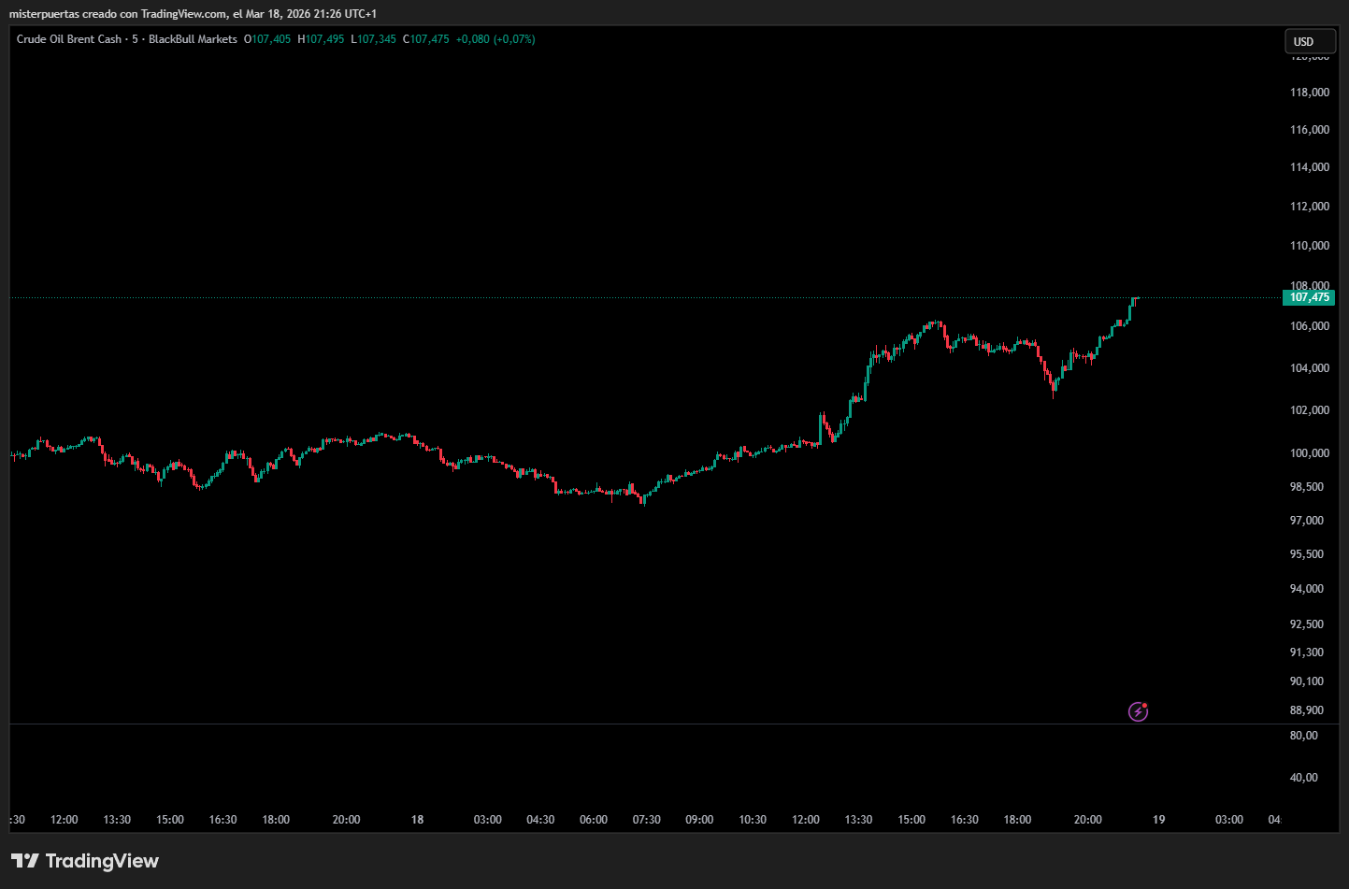The image size is (1349, 889).
Task: Click the +0,080 (+0,07%) change value
Action: coord(495,39)
